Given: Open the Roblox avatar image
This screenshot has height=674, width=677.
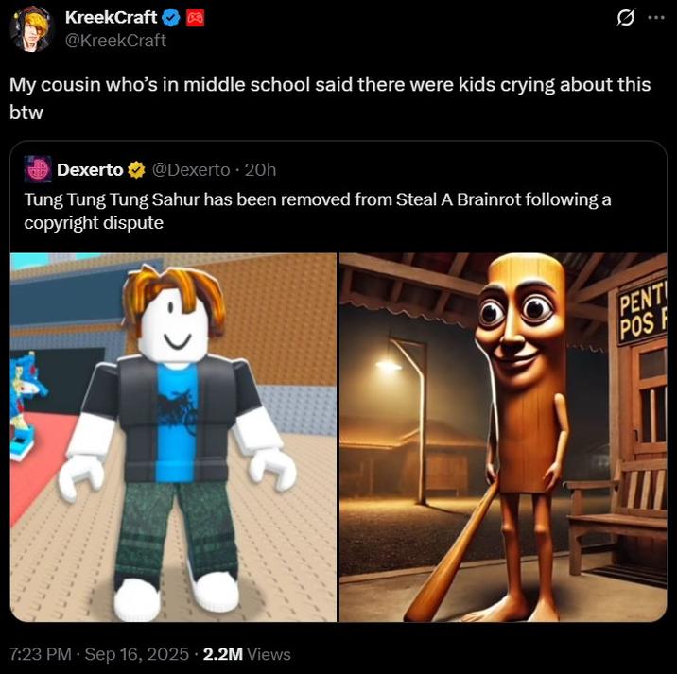Looking at the screenshot, I should [174, 437].
